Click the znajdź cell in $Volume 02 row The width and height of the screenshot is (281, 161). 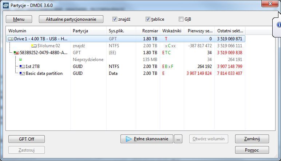[79, 46]
